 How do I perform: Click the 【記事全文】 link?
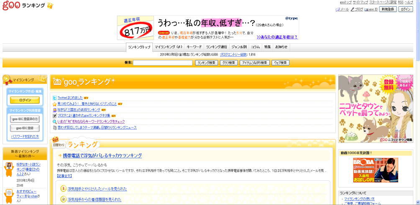[64, 176]
